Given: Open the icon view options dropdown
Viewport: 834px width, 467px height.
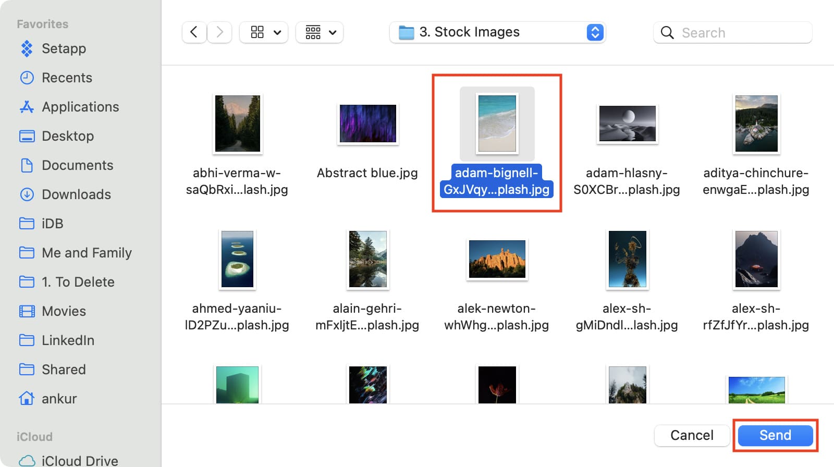Looking at the screenshot, I should (x=264, y=32).
